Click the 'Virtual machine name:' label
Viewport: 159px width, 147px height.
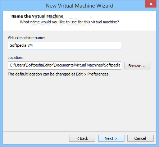27,38
